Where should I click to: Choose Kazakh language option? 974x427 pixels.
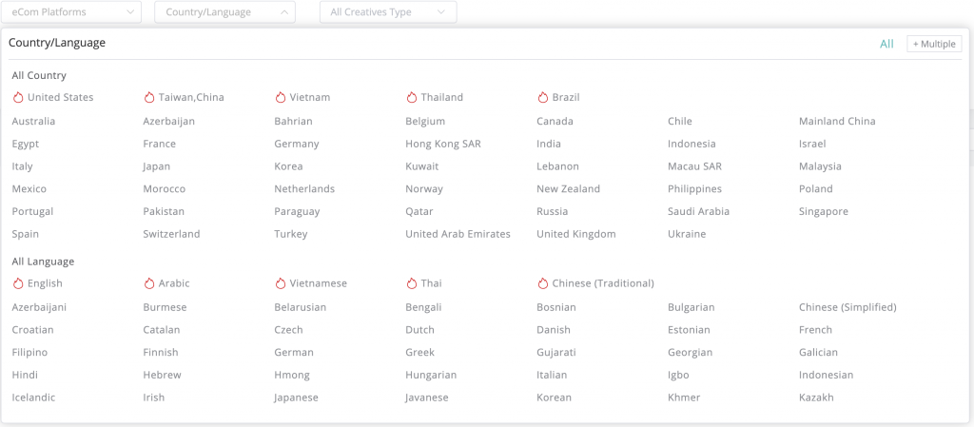[x=816, y=398]
